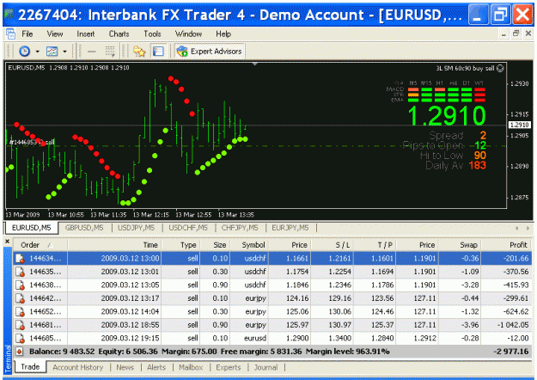Select the horizontal line drawing tool
This screenshot has height=380, width=537.
(91, 52)
